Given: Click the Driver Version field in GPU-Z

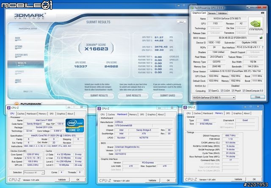Looking at the screenshot, I should pos(235,71).
